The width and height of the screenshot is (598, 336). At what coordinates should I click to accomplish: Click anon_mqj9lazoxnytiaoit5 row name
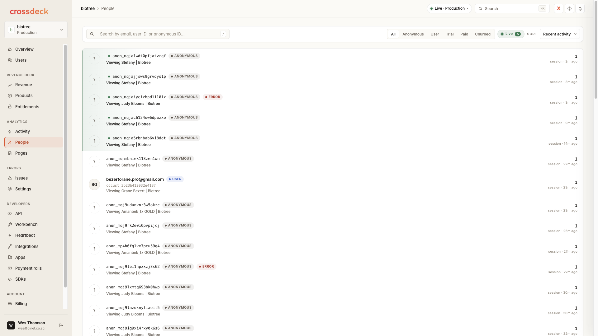133,308
